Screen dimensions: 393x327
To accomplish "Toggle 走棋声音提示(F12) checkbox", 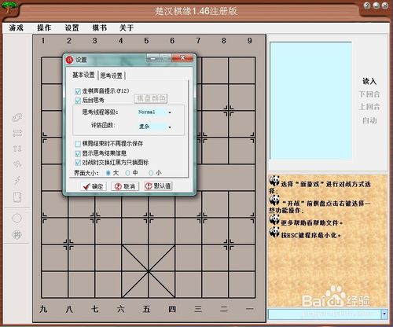I will tap(78, 91).
